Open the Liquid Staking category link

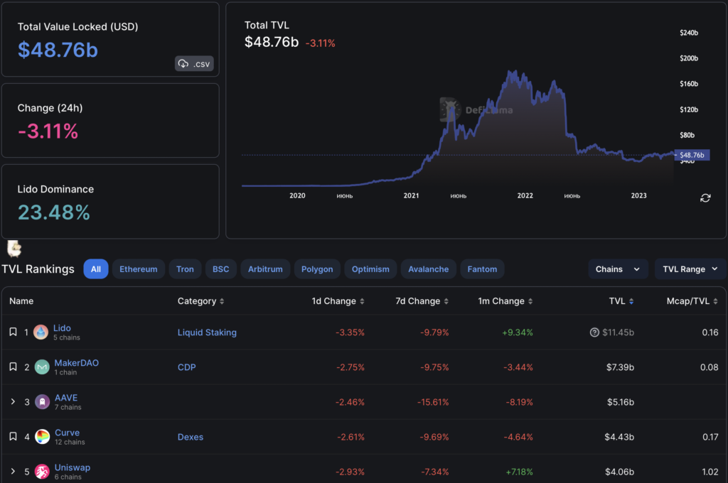[207, 332]
